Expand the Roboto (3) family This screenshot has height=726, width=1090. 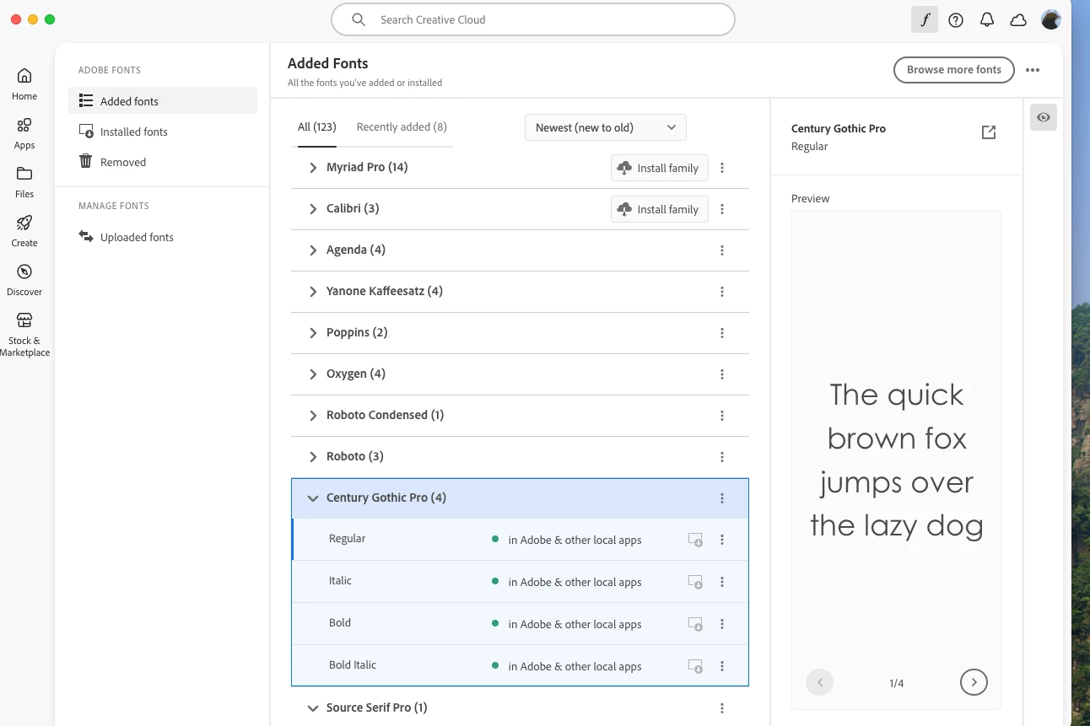pyautogui.click(x=313, y=457)
